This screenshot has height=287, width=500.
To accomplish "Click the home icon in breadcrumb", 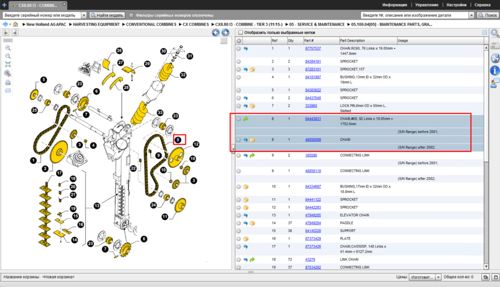I will 15,24.
